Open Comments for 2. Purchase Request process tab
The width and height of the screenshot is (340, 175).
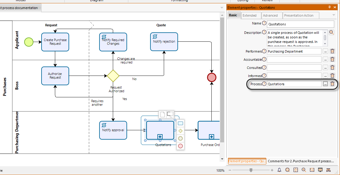[x=301, y=161]
